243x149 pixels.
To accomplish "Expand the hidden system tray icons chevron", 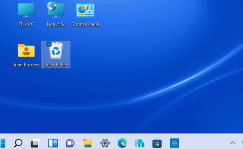I will click(x=233, y=143).
